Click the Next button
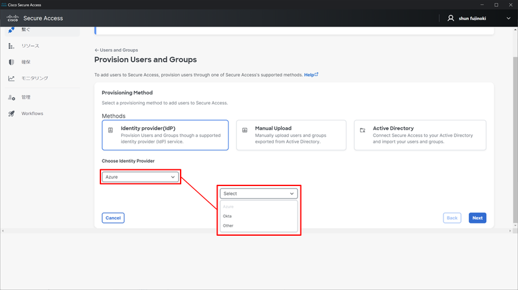This screenshot has width=518, height=290. click(x=477, y=218)
